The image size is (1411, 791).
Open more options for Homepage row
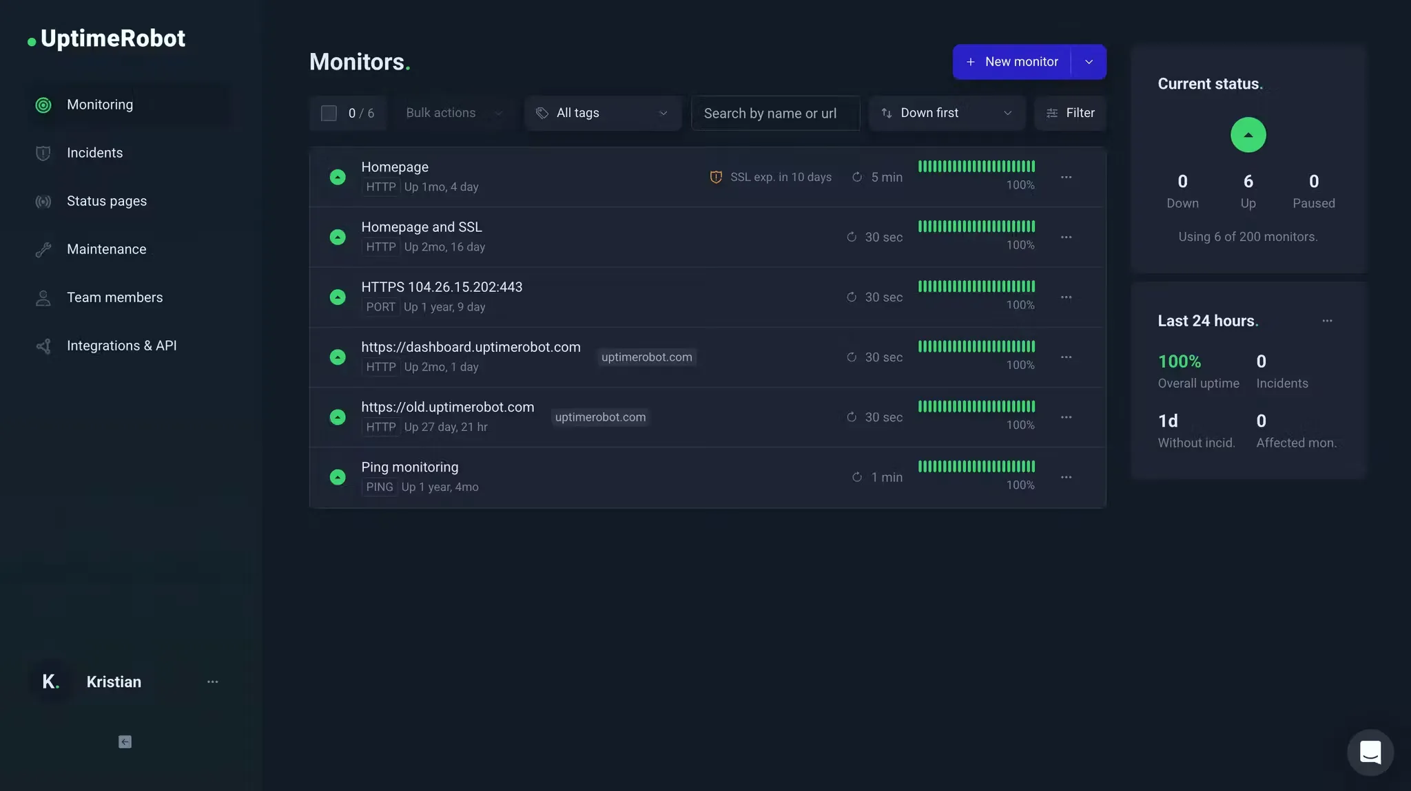[1067, 177]
